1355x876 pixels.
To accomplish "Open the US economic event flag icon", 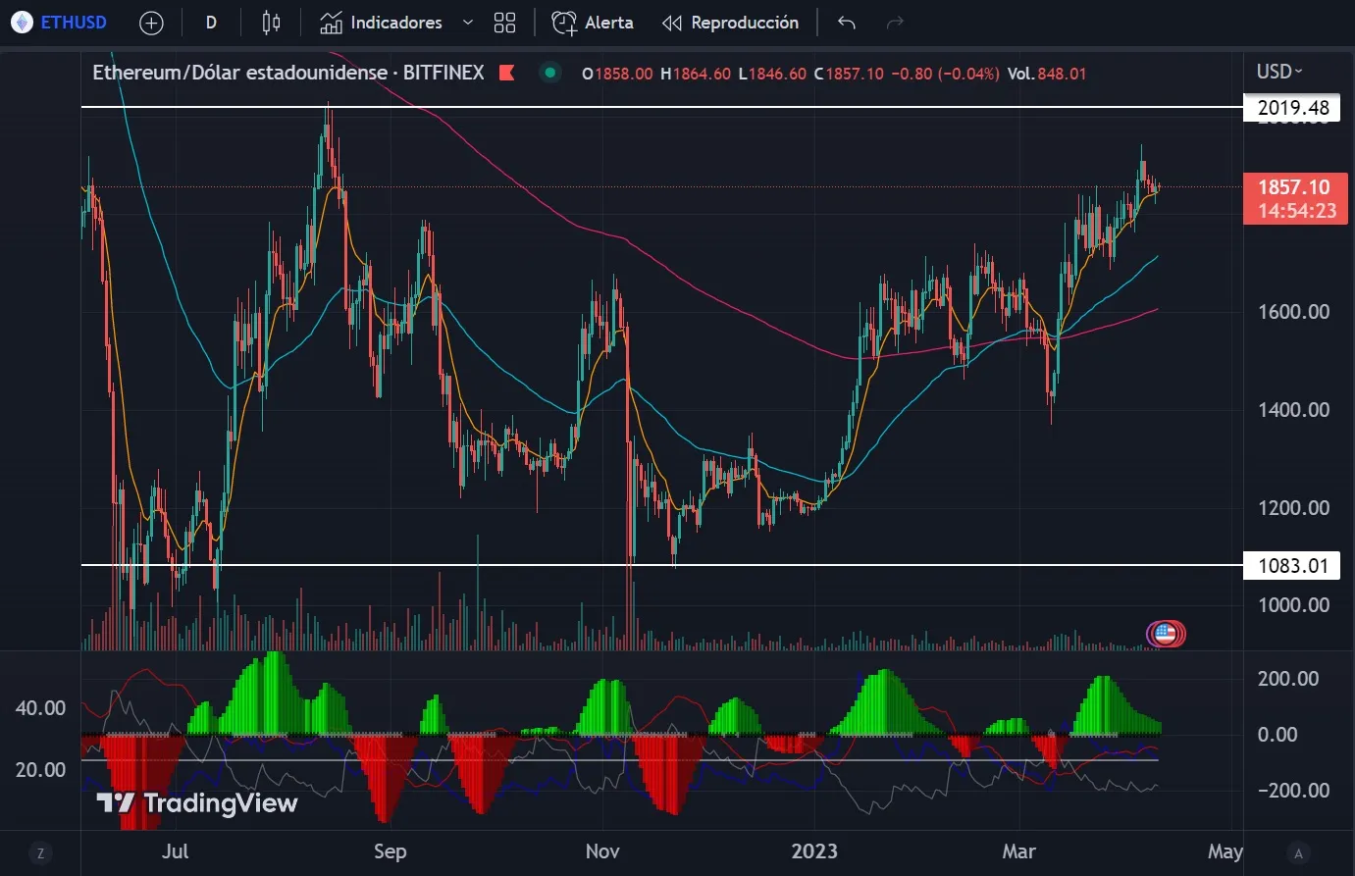I will [1165, 635].
